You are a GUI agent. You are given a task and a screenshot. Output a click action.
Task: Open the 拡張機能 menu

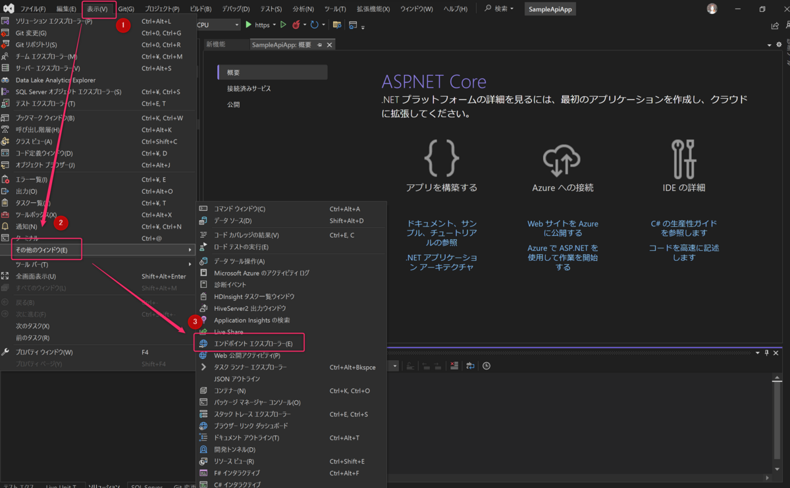click(x=373, y=9)
